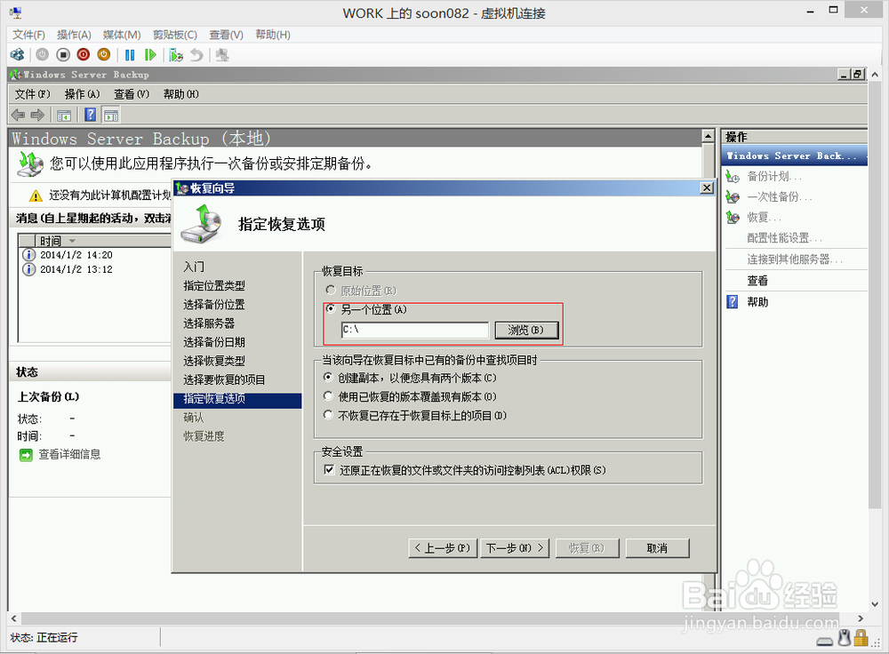
Task: Click the red Shut Down VM icon
Action: pyautogui.click(x=84, y=55)
